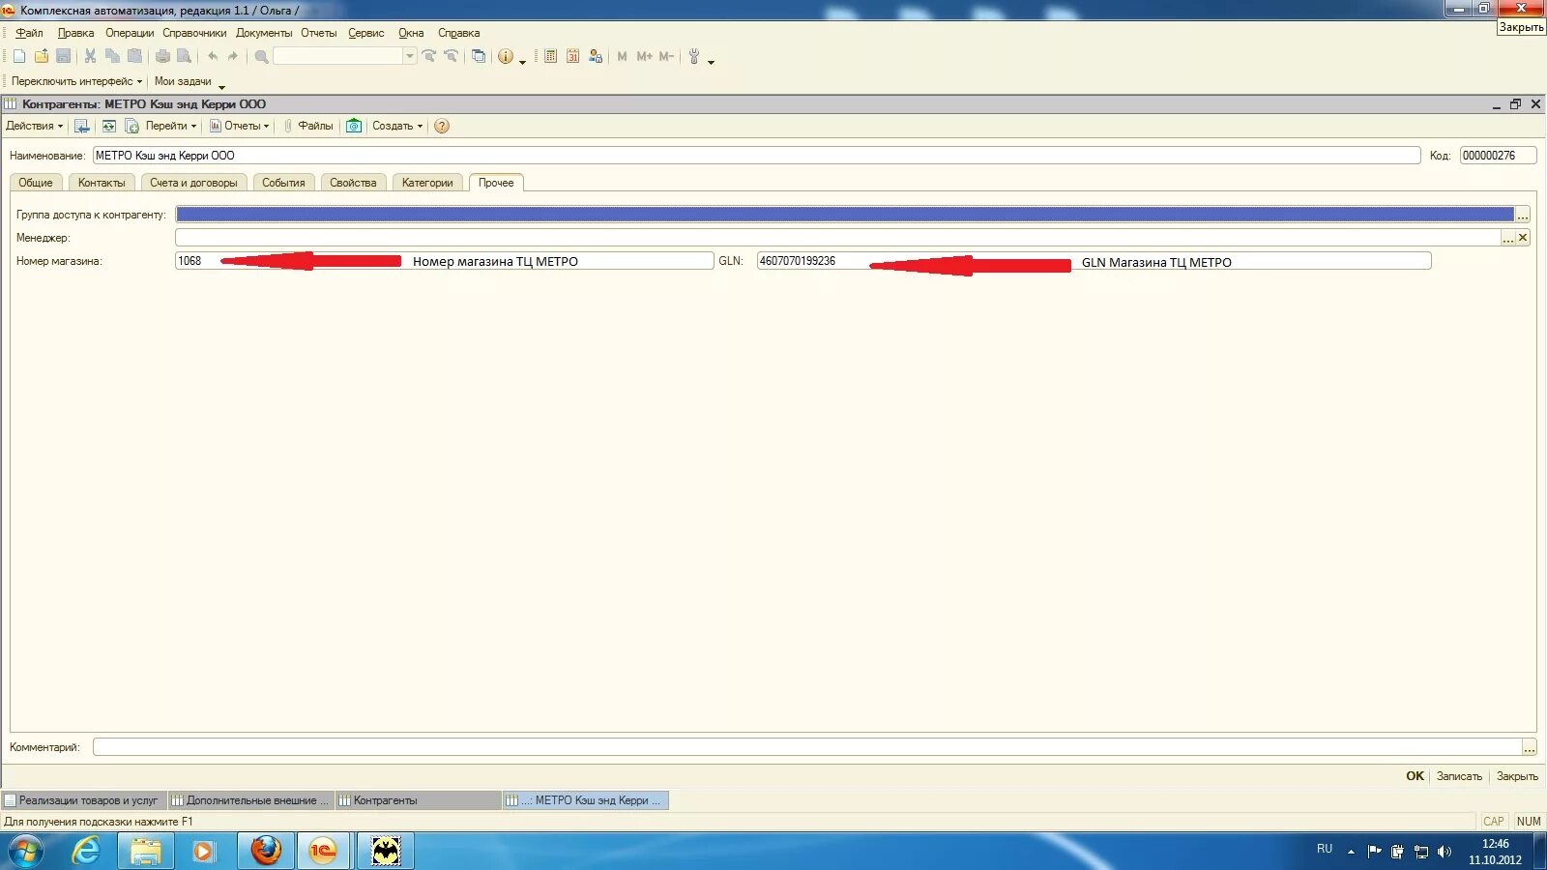Open the Операции menu

pyautogui.click(x=130, y=33)
